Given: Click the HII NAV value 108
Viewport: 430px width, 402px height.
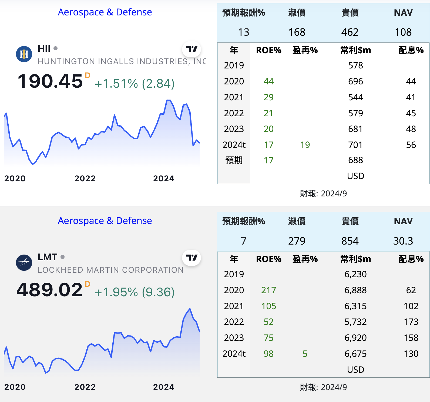Looking at the screenshot, I should pos(403,32).
